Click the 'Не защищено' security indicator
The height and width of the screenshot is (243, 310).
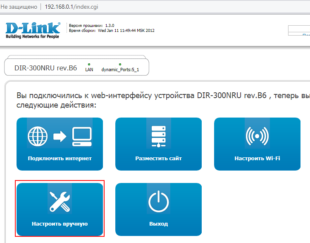19,7
